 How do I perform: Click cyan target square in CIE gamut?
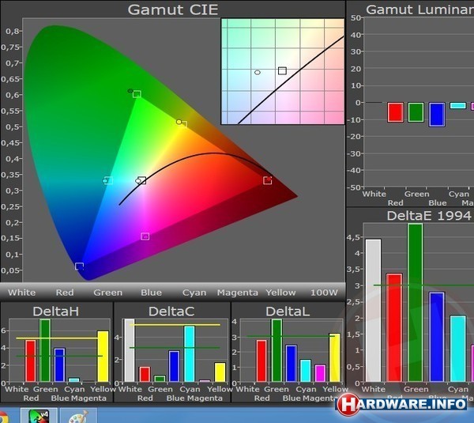pyautogui.click(x=108, y=181)
